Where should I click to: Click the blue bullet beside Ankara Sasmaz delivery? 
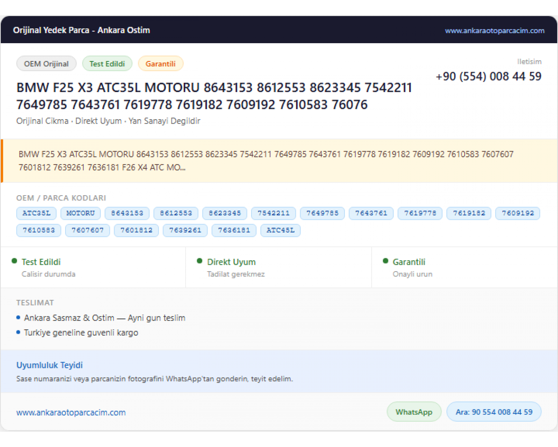pos(18,317)
